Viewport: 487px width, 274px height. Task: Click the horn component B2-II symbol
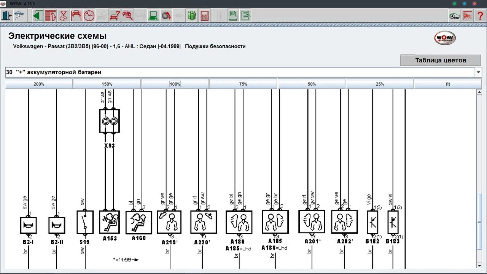click(57, 225)
